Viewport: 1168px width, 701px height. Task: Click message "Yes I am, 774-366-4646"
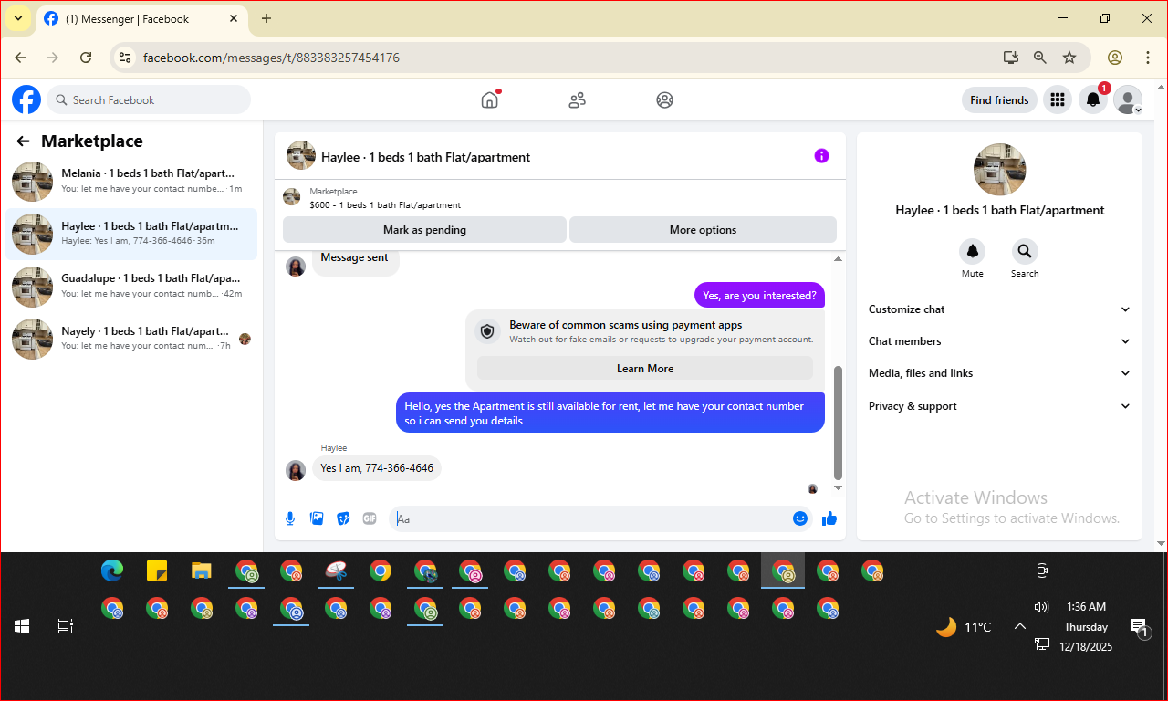coord(377,468)
